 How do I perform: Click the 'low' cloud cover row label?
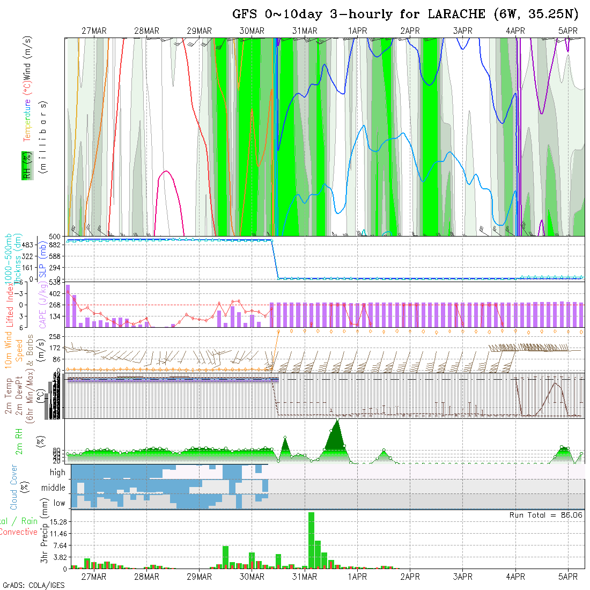(x=59, y=503)
